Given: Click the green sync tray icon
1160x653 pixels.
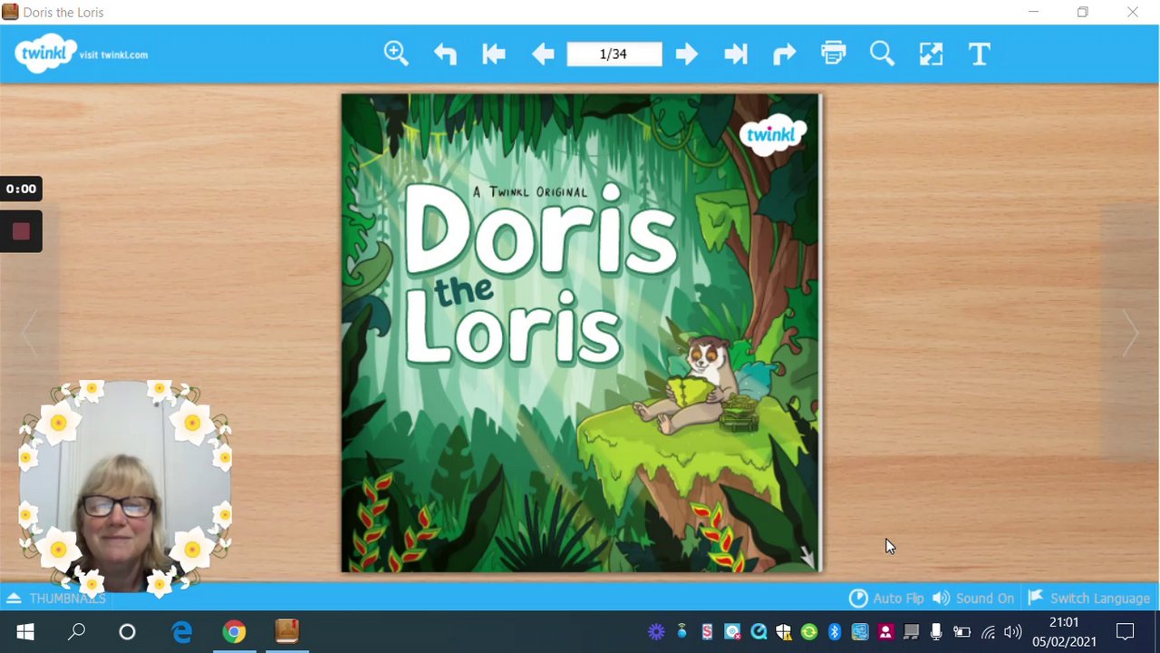Looking at the screenshot, I should point(809,631).
